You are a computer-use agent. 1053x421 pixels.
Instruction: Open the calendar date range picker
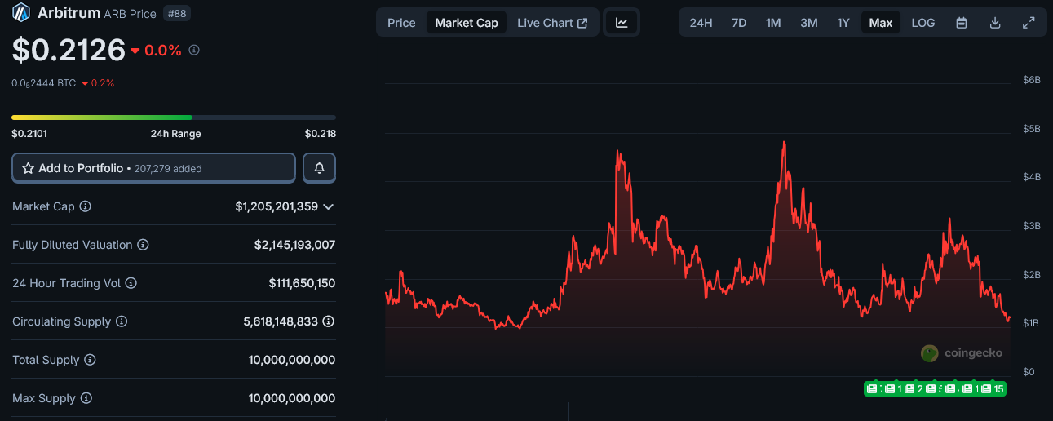click(x=962, y=23)
